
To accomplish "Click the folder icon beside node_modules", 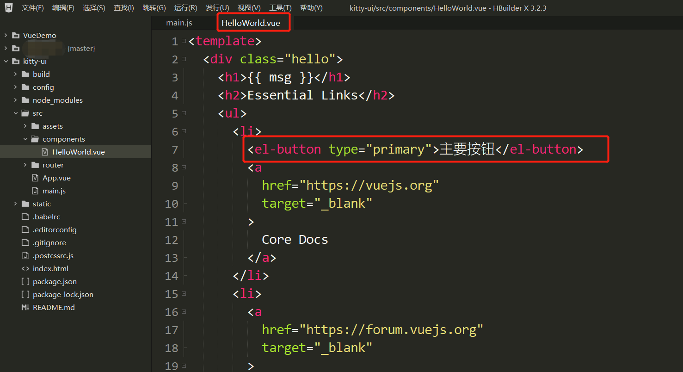I will tap(25, 100).
